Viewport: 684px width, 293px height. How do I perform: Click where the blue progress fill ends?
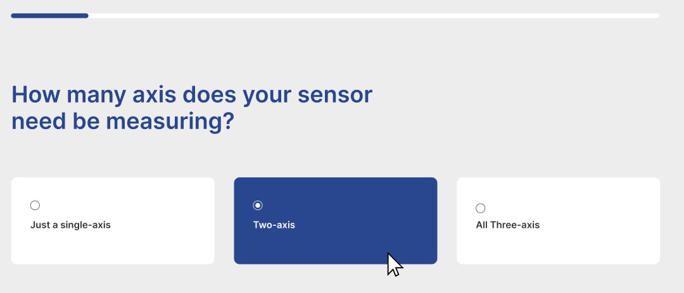pyautogui.click(x=87, y=16)
